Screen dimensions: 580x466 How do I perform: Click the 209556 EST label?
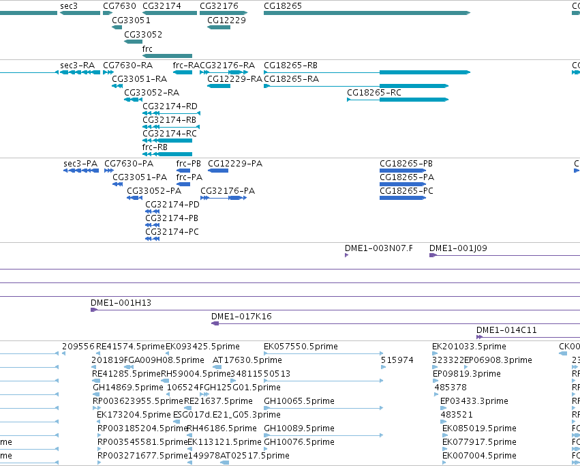coord(78,347)
